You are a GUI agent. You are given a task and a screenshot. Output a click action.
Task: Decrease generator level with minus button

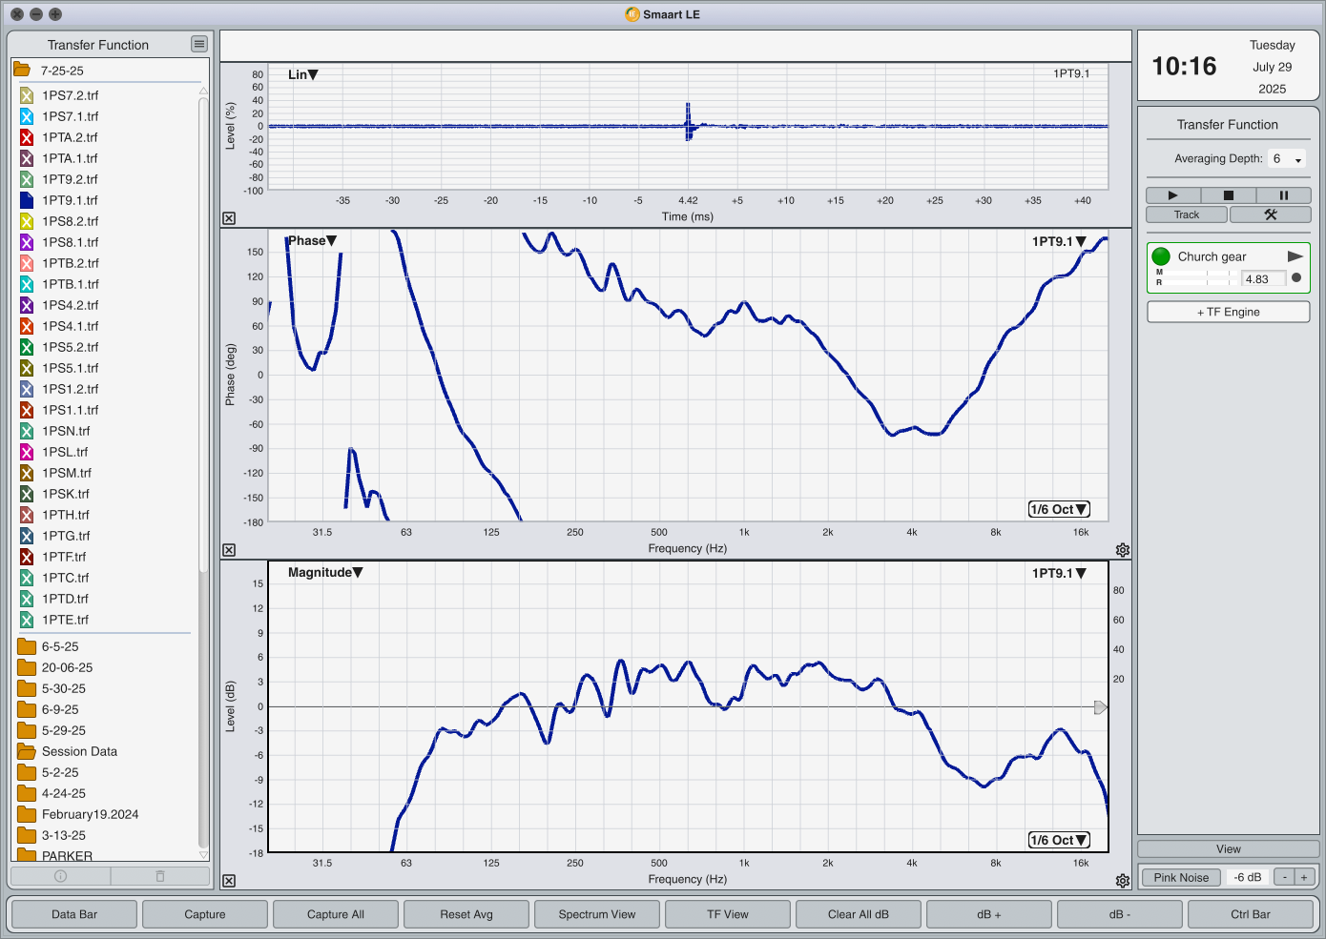pyautogui.click(x=1285, y=877)
